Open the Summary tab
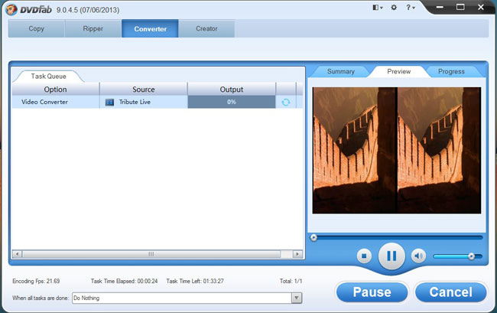The image size is (497, 313). [x=341, y=71]
